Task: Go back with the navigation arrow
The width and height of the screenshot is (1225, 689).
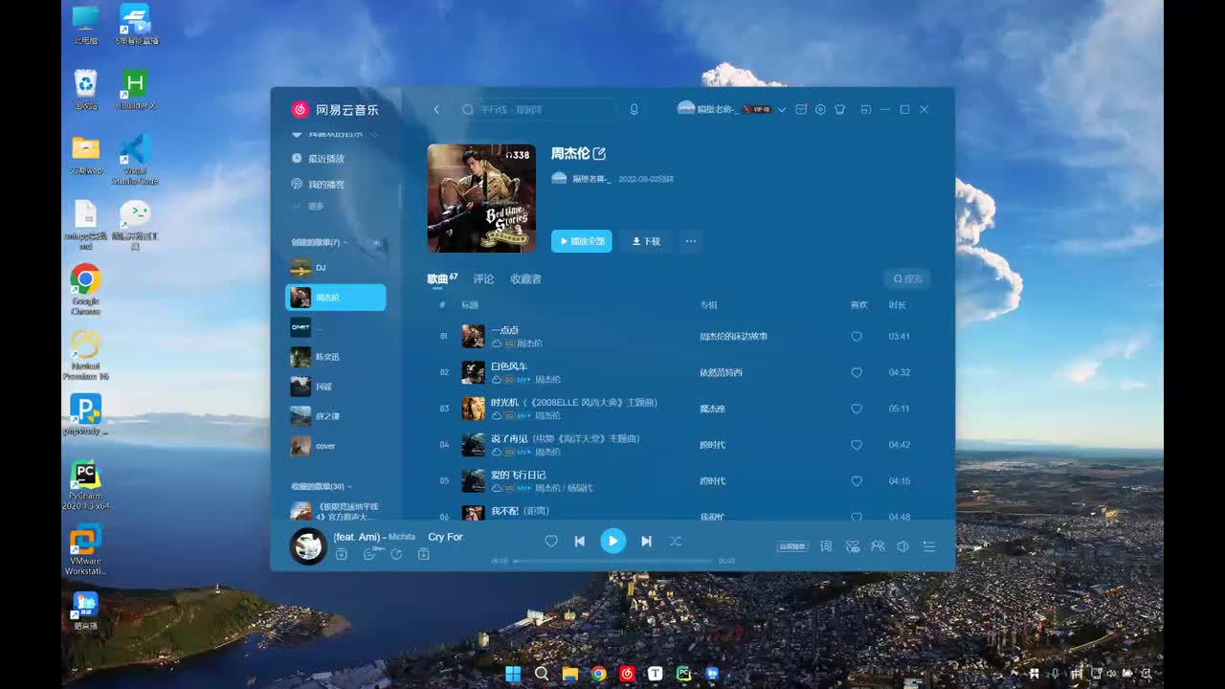Action: tap(436, 110)
